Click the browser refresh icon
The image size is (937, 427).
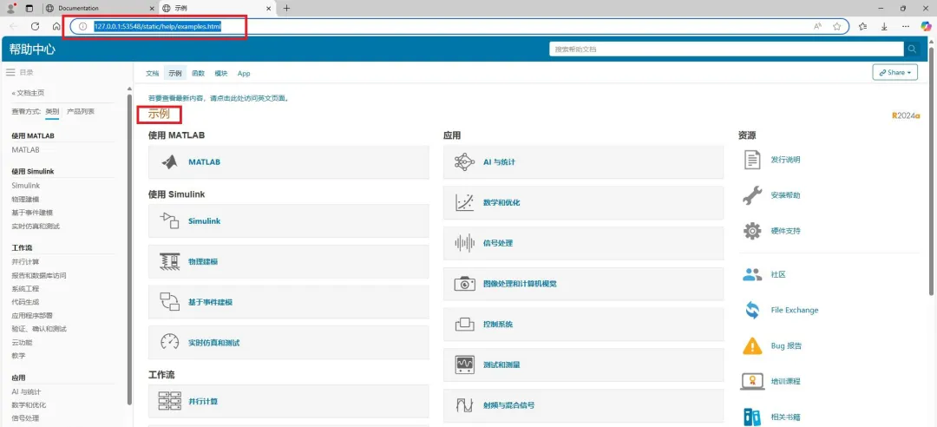(x=36, y=26)
